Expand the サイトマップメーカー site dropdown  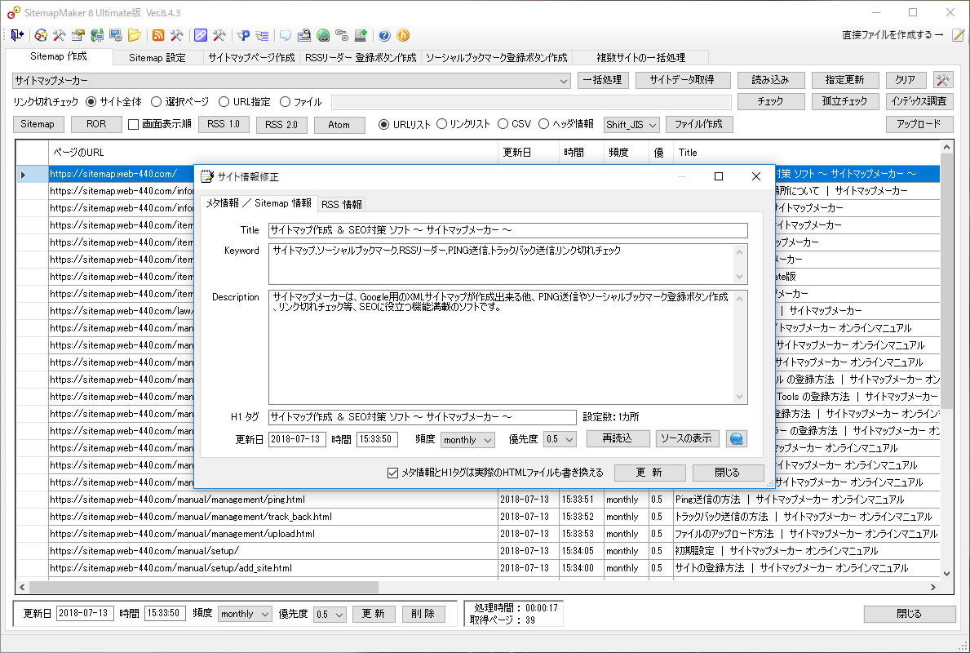click(564, 81)
